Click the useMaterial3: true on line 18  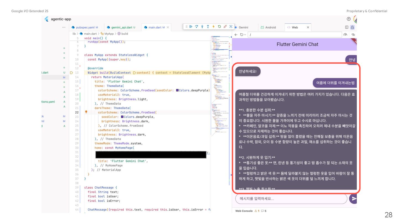(114, 95)
